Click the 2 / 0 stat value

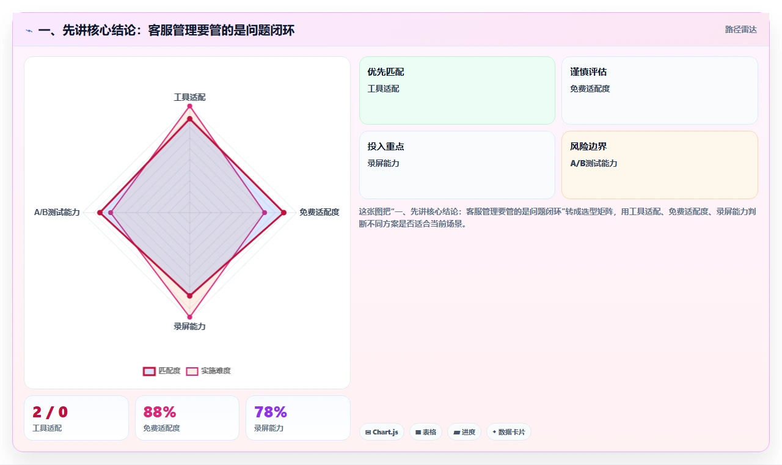[50, 412]
